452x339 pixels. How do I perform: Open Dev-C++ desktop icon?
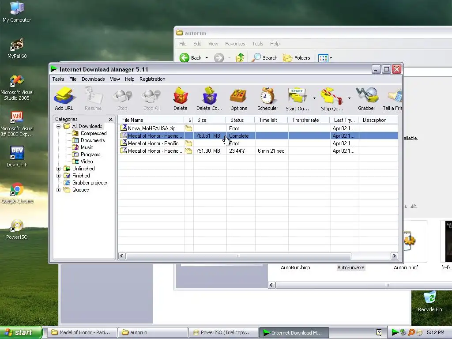pyautogui.click(x=17, y=157)
